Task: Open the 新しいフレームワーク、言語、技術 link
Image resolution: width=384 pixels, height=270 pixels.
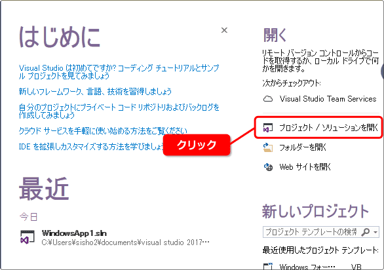Action: pos(95,92)
